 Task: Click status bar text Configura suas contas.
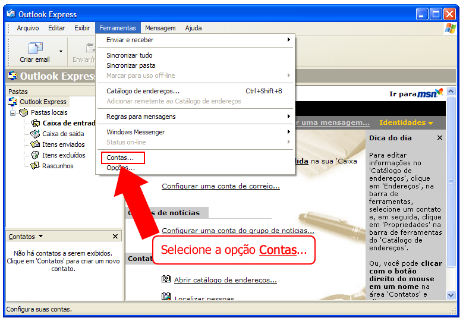point(39,309)
